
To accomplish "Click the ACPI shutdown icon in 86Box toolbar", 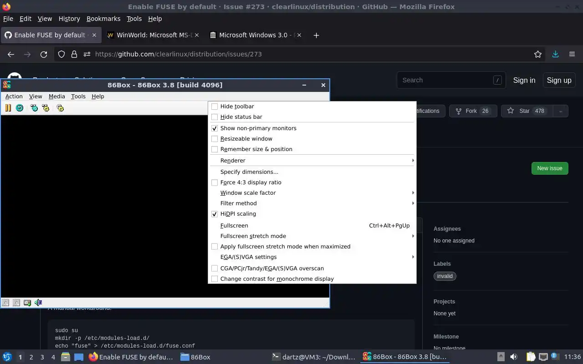I will pyautogui.click(x=60, y=108).
